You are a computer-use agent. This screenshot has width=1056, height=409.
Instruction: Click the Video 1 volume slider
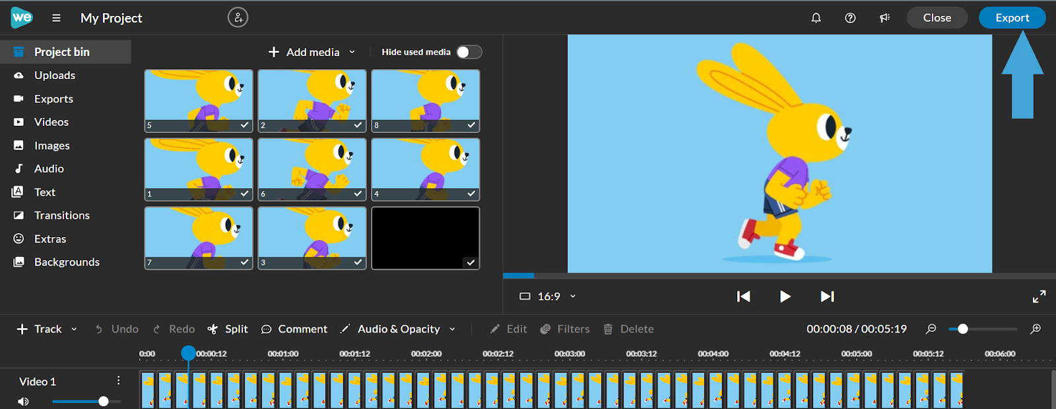(86, 401)
